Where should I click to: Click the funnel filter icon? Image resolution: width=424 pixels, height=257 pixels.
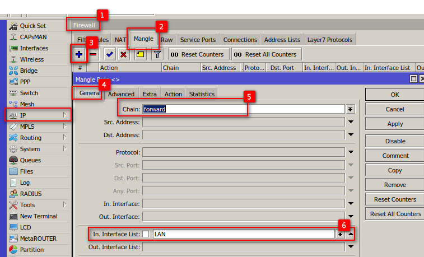157,54
